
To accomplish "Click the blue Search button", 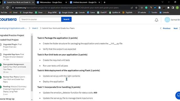I will click(66, 19).
